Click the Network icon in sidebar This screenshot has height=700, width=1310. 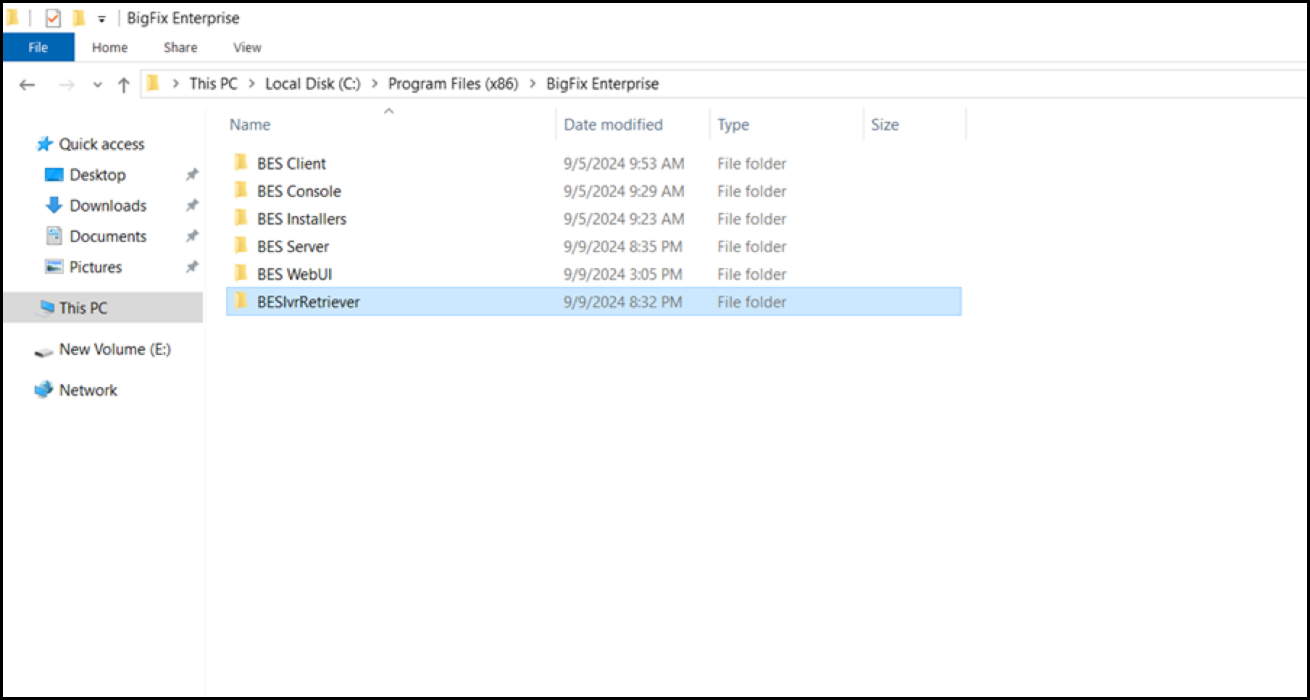[x=43, y=389]
